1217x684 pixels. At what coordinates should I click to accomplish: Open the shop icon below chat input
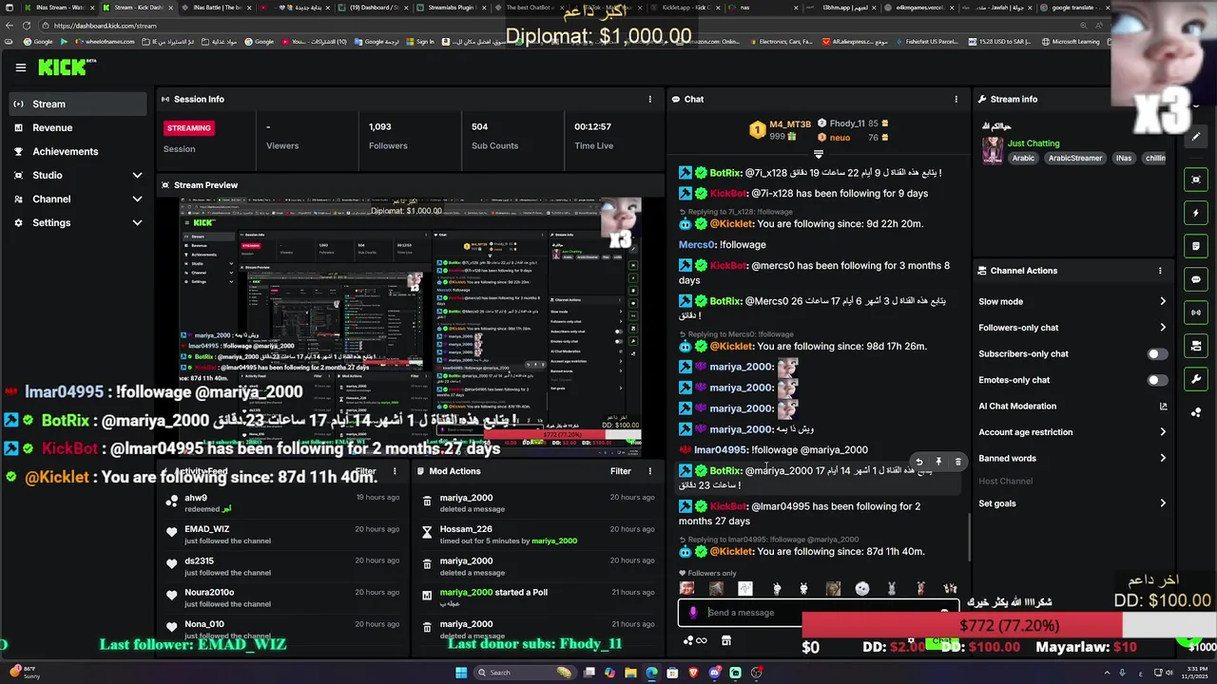click(x=726, y=641)
